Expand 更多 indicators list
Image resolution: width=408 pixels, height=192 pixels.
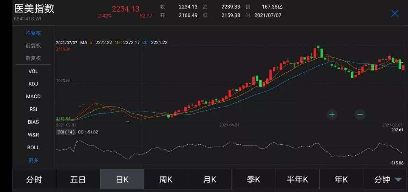click(33, 160)
